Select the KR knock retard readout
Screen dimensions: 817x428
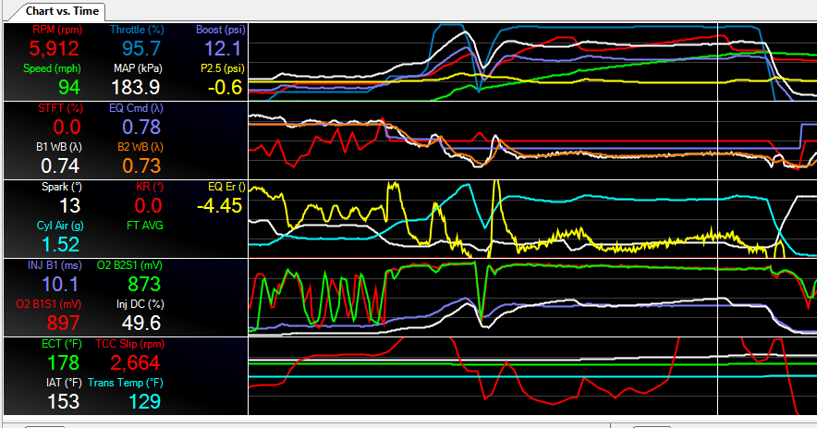pos(148,205)
